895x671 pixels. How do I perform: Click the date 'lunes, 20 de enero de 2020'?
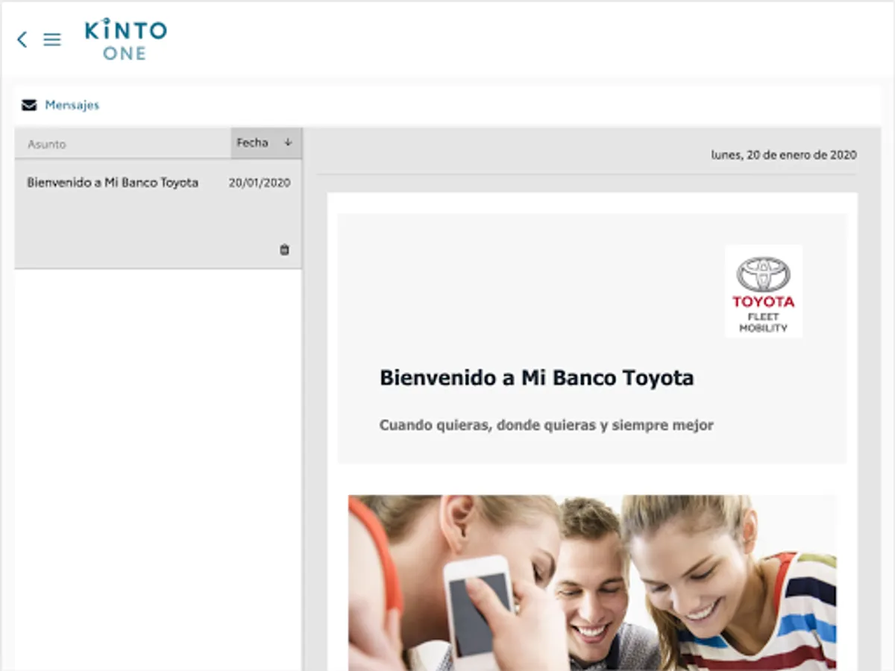[784, 155]
